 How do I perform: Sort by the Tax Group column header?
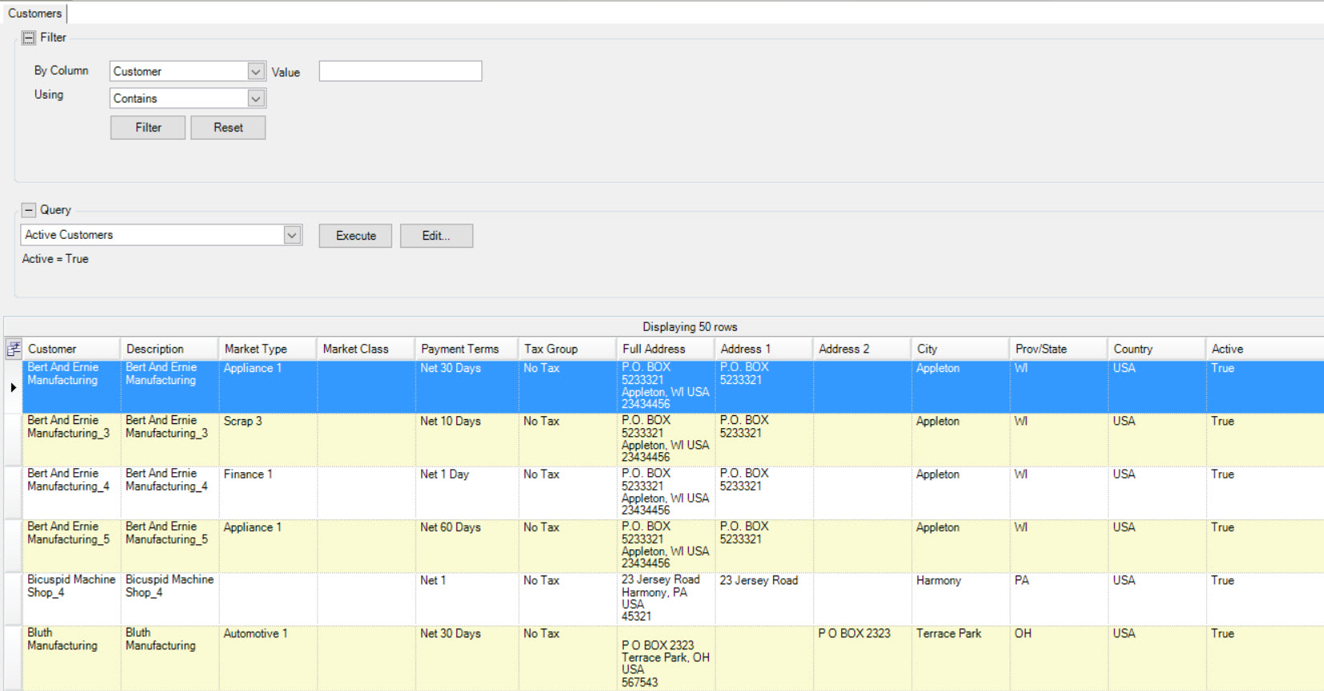pos(568,349)
